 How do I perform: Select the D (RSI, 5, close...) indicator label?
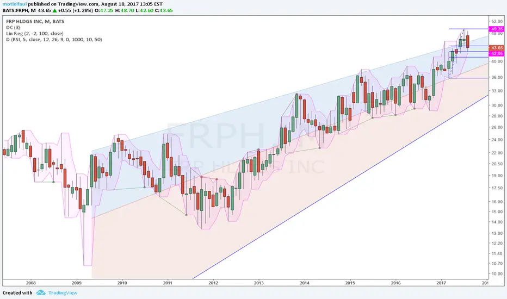point(54,40)
